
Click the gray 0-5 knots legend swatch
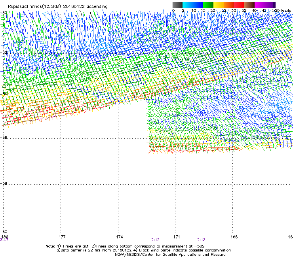(x=177, y=5)
